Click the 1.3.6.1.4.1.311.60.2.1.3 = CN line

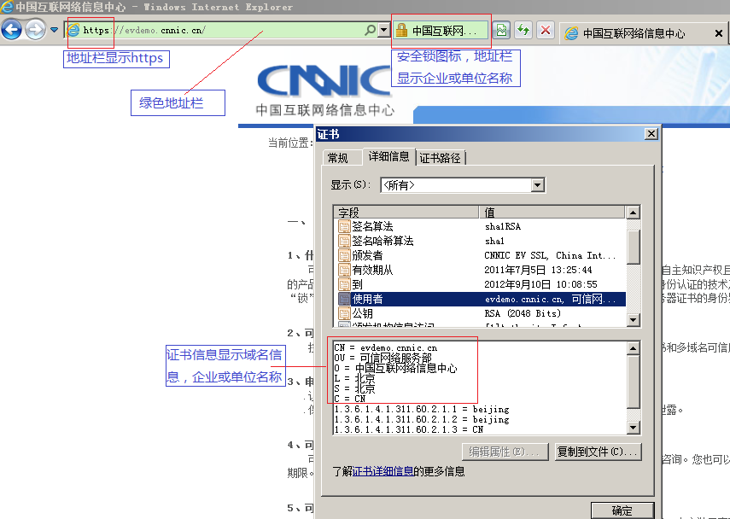click(409, 429)
